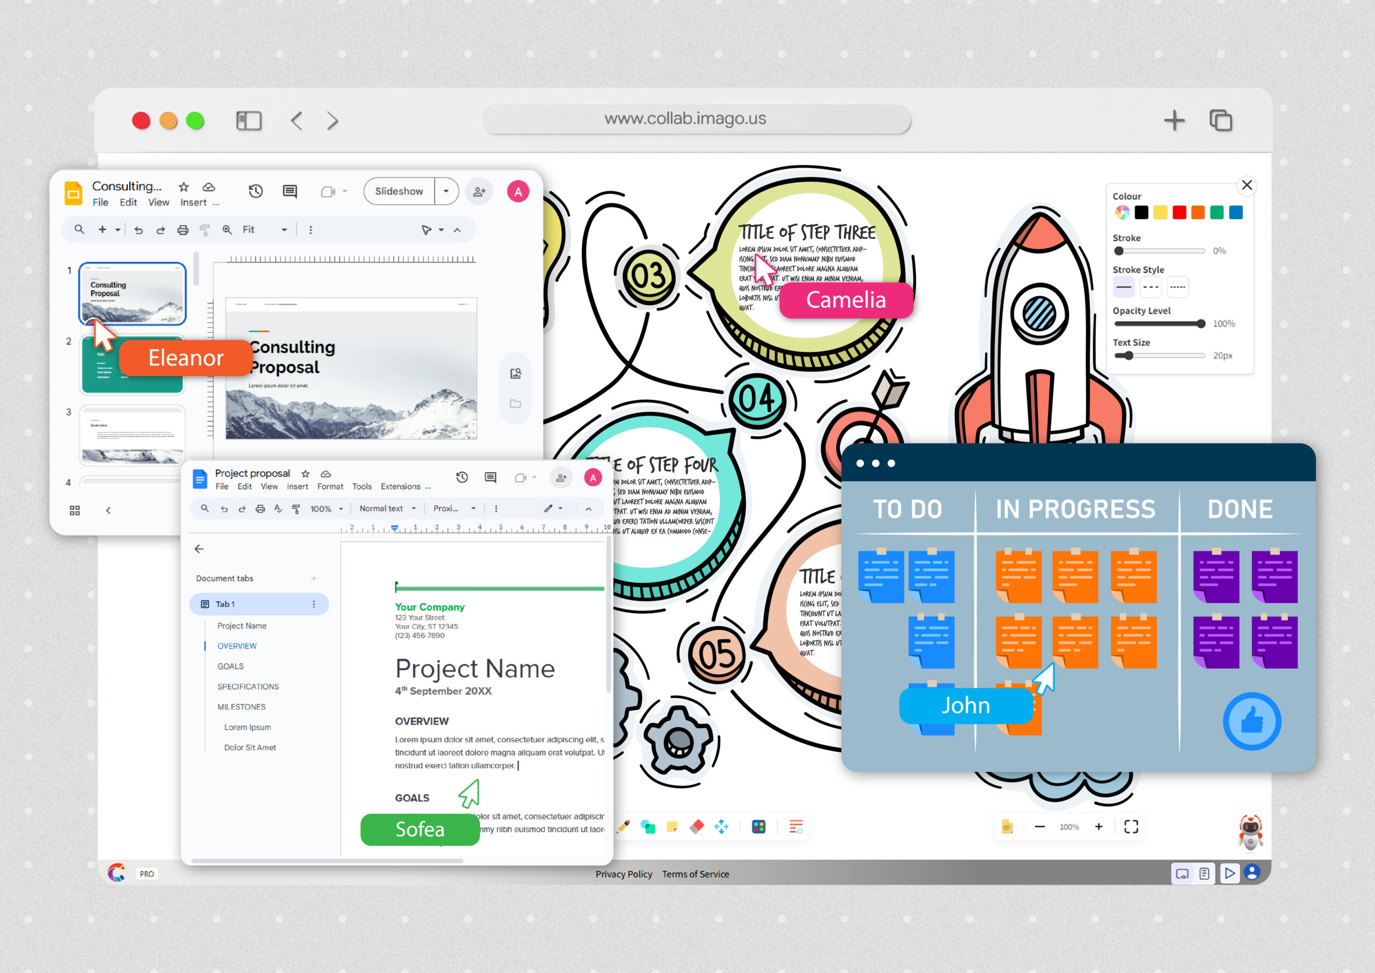Click the shapes tool icon
This screenshot has height=973, width=1375.
[x=647, y=827]
